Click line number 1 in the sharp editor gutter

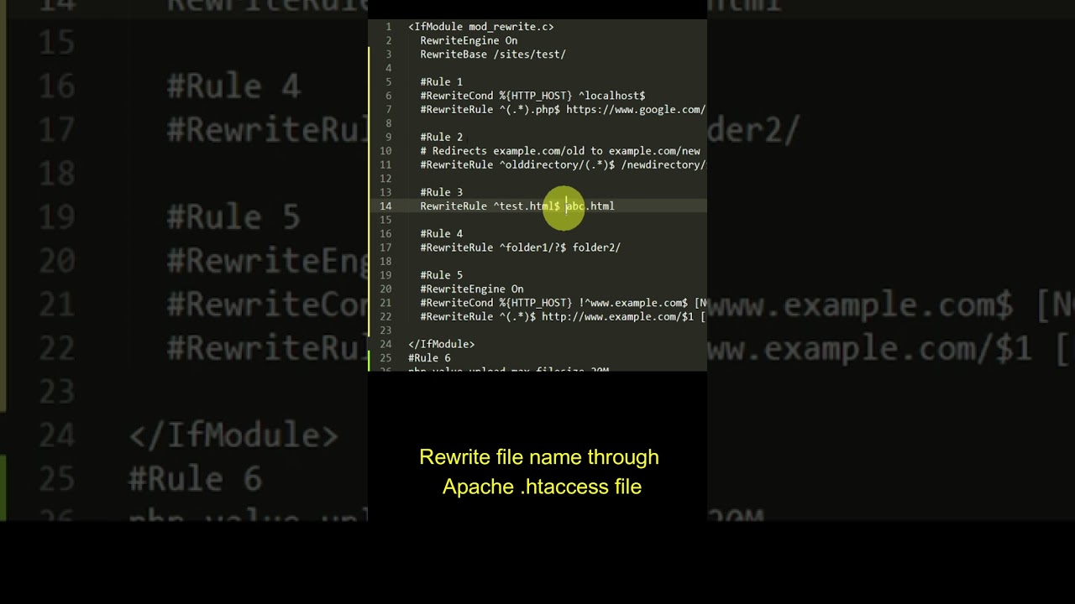pyautogui.click(x=388, y=27)
